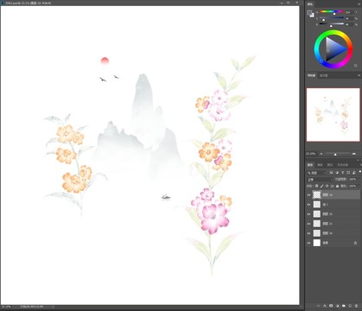362x311 pixels.
Task: Click the trash icon to delete layer
Action: [x=356, y=306]
